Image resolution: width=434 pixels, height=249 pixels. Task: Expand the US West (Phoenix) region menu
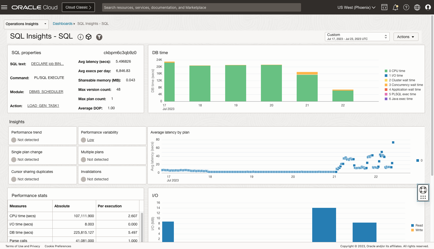tap(356, 8)
